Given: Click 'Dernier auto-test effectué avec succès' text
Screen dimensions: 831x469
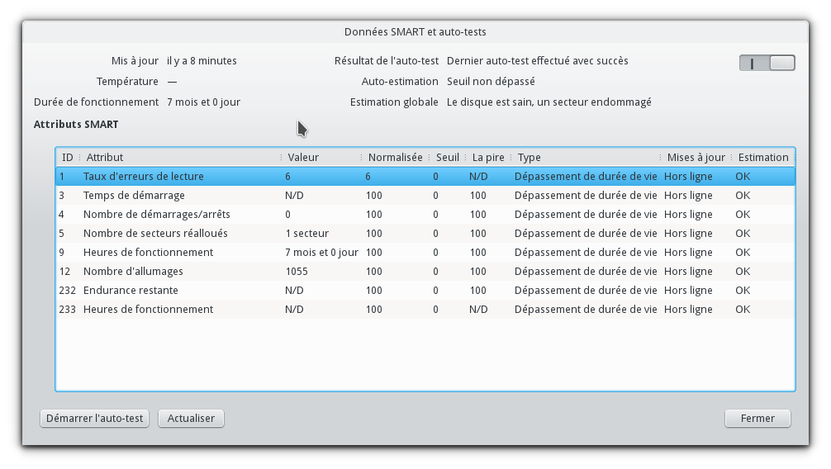Looking at the screenshot, I should [538, 61].
